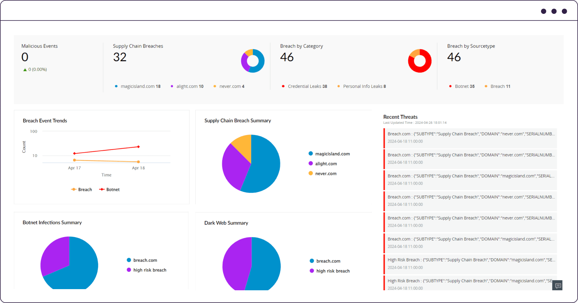Open the chat message icon
The height and width of the screenshot is (303, 578).
point(558,286)
